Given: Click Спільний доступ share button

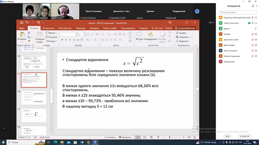Looking at the screenshot, I should [185, 28].
